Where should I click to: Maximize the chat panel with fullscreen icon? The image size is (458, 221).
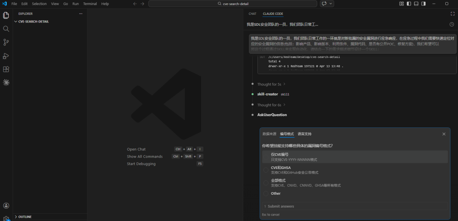452,14
